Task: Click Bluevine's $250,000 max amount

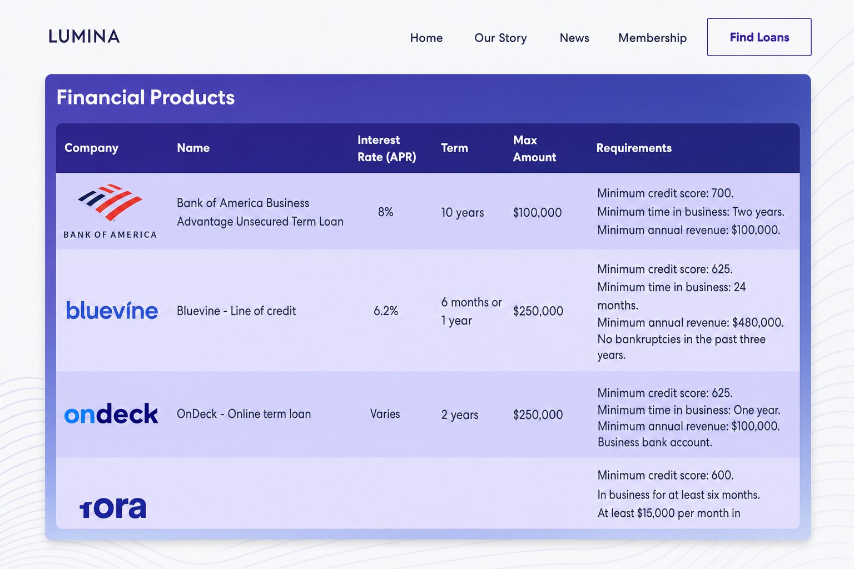Action: click(538, 311)
